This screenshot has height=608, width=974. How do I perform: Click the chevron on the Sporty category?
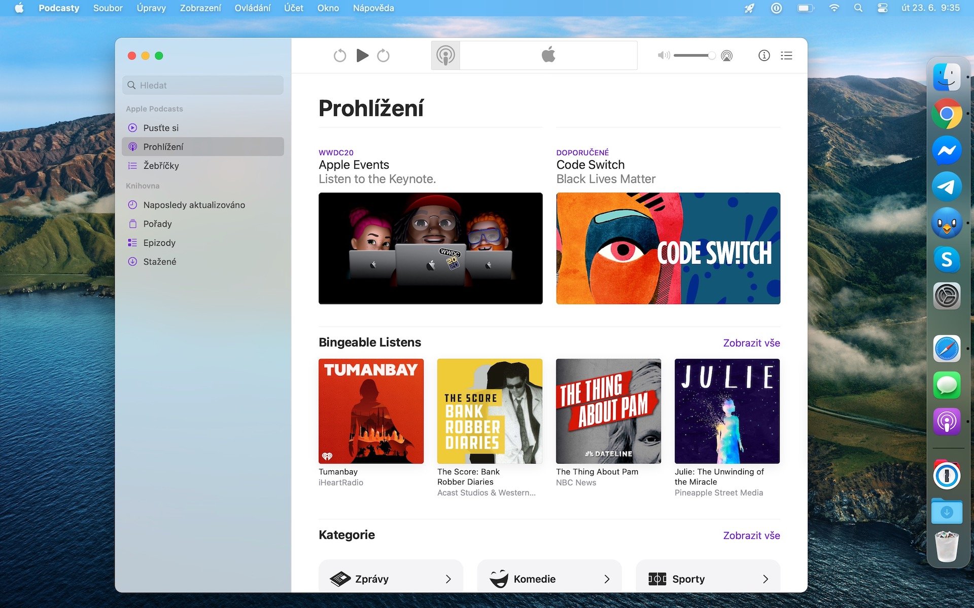point(766,579)
